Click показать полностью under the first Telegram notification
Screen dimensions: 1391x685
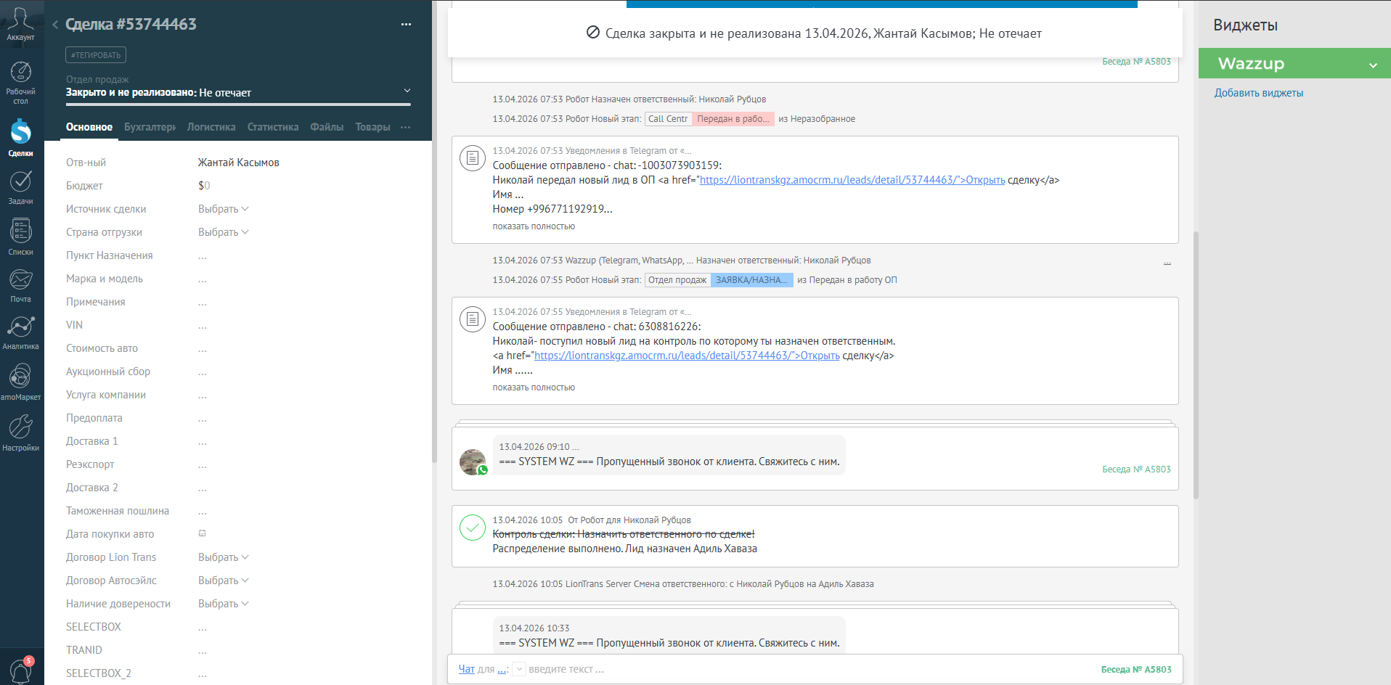534,226
